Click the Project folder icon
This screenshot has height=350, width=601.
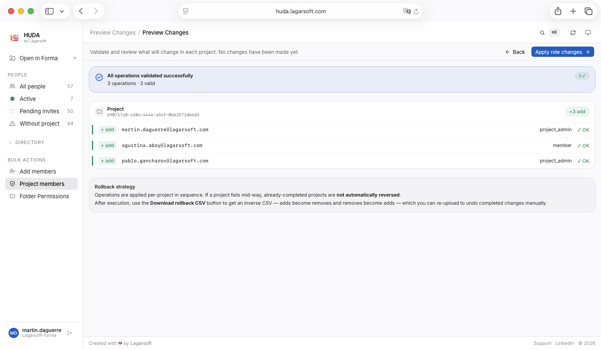[100, 112]
